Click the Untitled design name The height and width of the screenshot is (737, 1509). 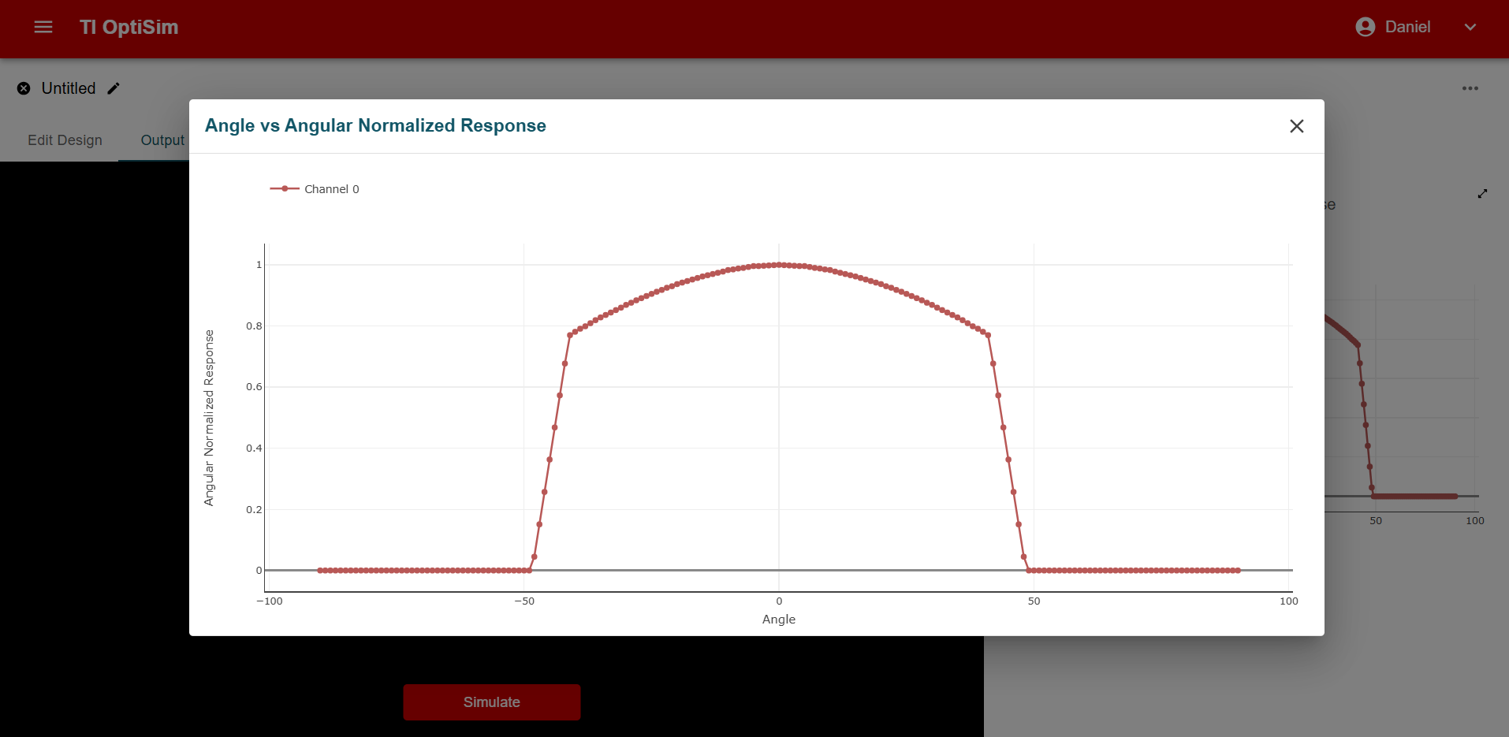click(x=68, y=88)
